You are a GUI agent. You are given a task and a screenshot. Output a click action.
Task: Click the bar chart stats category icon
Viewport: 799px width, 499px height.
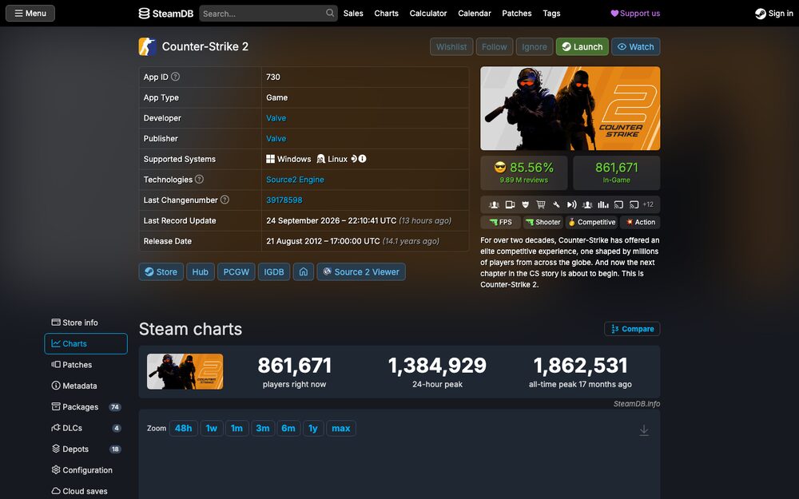click(x=602, y=204)
